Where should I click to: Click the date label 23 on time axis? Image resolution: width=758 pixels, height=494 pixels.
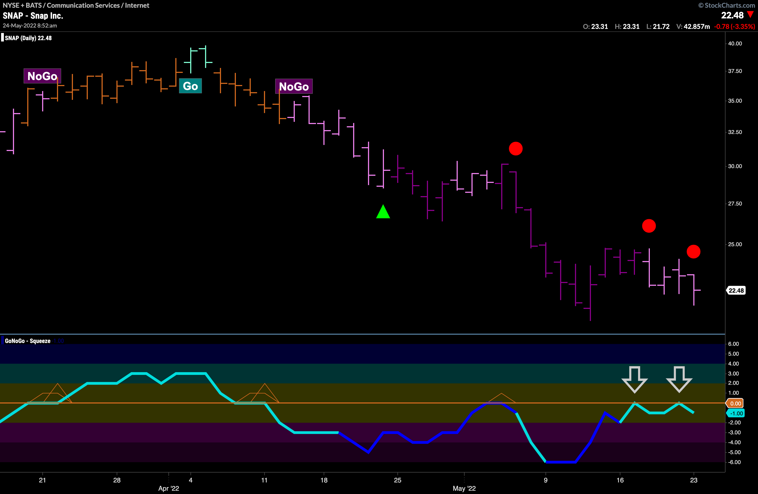click(x=694, y=480)
